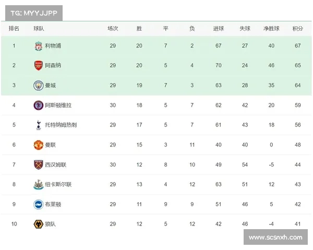Select the Brighton club logo
Image resolution: width=313 pixels, height=250 pixels.
point(38,204)
